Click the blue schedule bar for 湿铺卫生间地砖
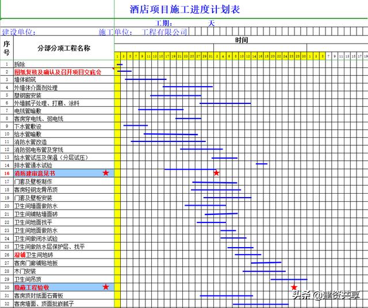368x308 pixels. click(248, 255)
